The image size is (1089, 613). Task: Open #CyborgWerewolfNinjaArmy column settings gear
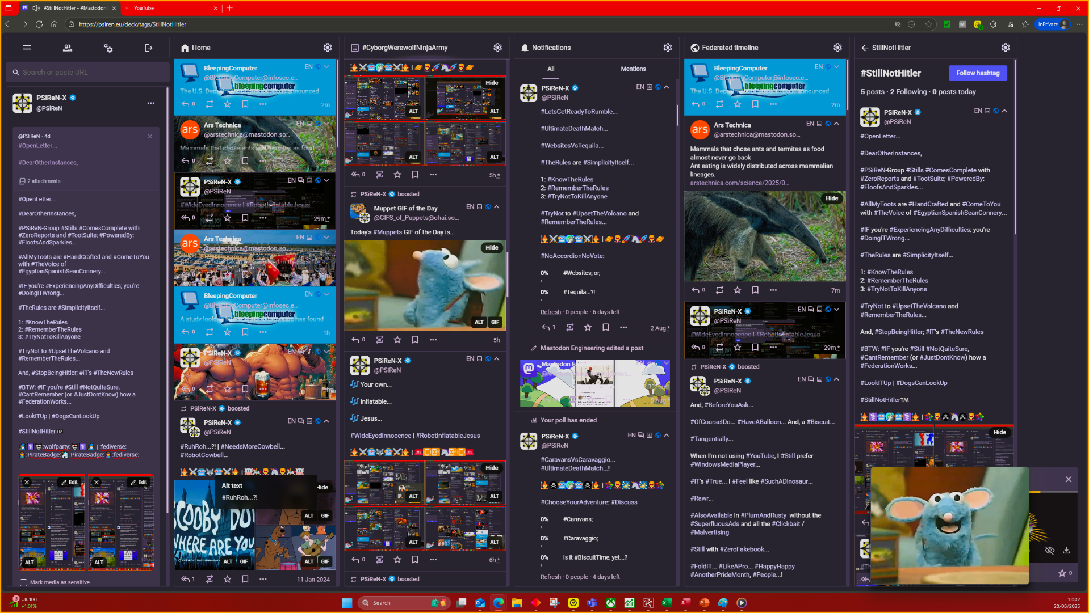coord(497,48)
